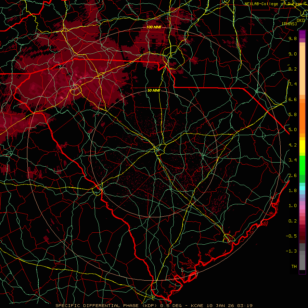Click the -0.5 scale value
The image size is (308, 308).
click(x=291, y=236)
